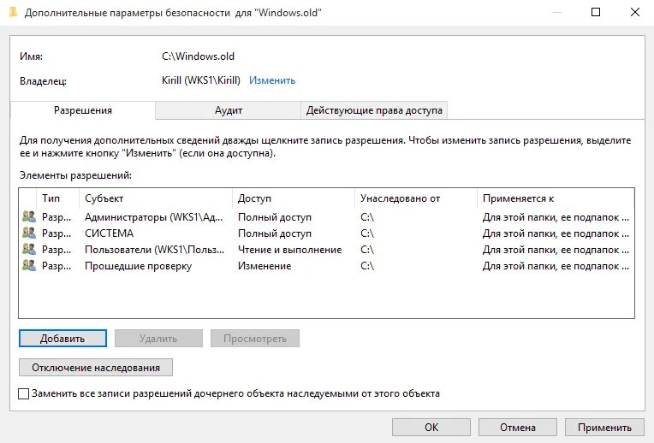Viewport: 654px width, 443px height.
Task: Click 'C:\' inherited-from cell of Прошедшие проверку
Action: coord(367,266)
